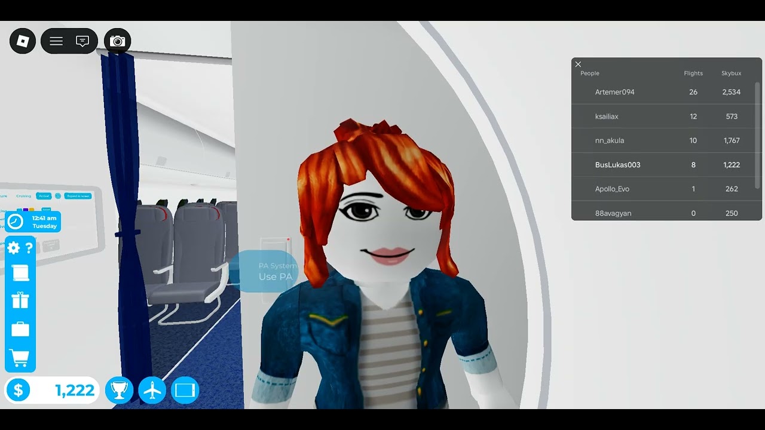Click the Skybux column header

731,73
